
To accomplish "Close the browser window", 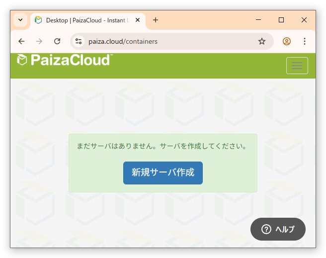I will click(304, 20).
